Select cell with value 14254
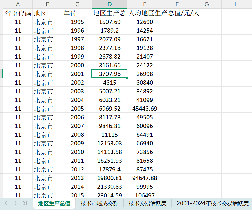This screenshot has width=252, height=210. coord(145,31)
